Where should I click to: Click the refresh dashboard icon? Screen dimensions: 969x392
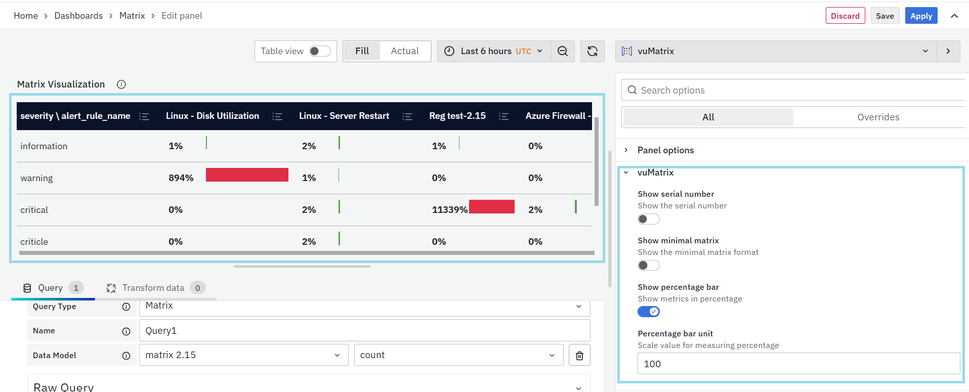592,51
